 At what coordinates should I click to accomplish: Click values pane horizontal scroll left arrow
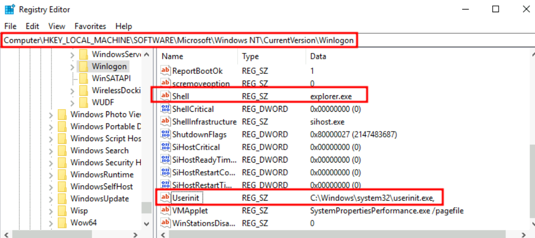coord(163,235)
